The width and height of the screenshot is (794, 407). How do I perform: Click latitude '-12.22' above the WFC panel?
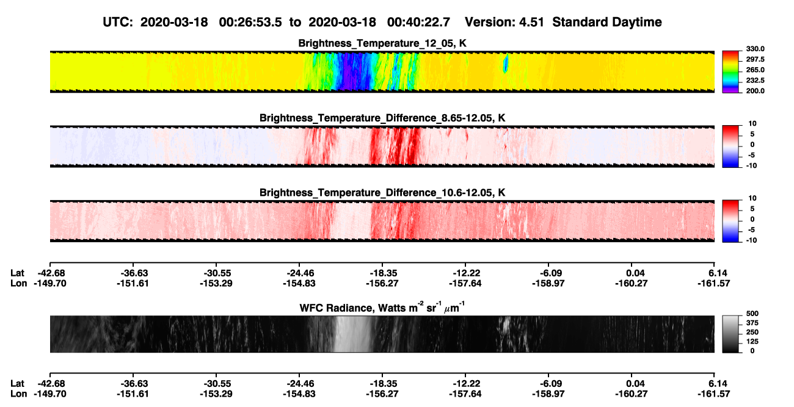465,273
